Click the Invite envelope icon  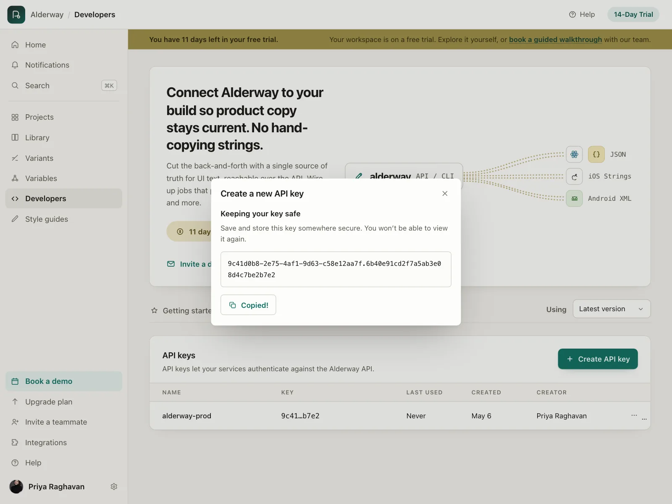[171, 264]
